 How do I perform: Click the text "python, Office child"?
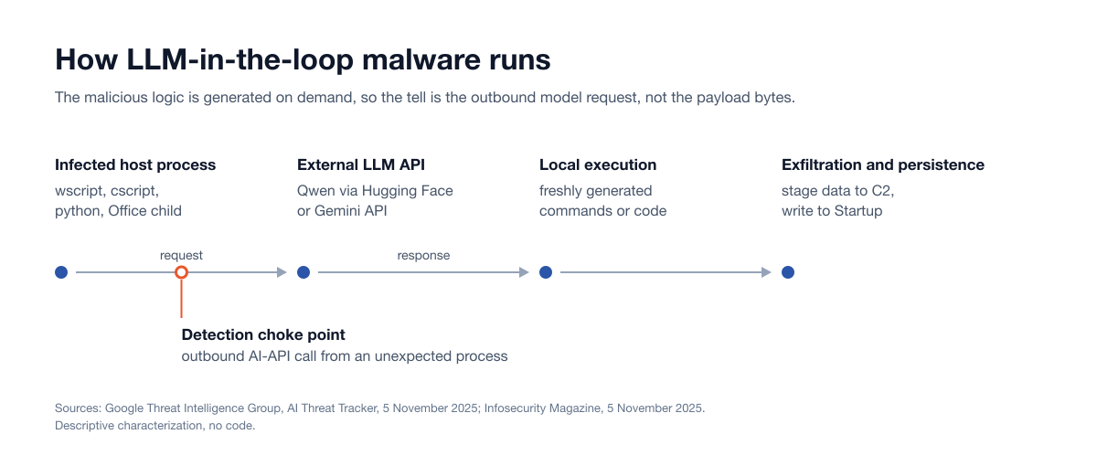point(118,211)
